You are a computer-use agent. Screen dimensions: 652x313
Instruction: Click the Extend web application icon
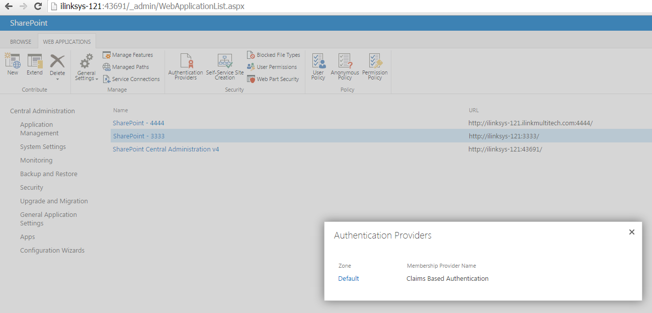click(x=35, y=61)
